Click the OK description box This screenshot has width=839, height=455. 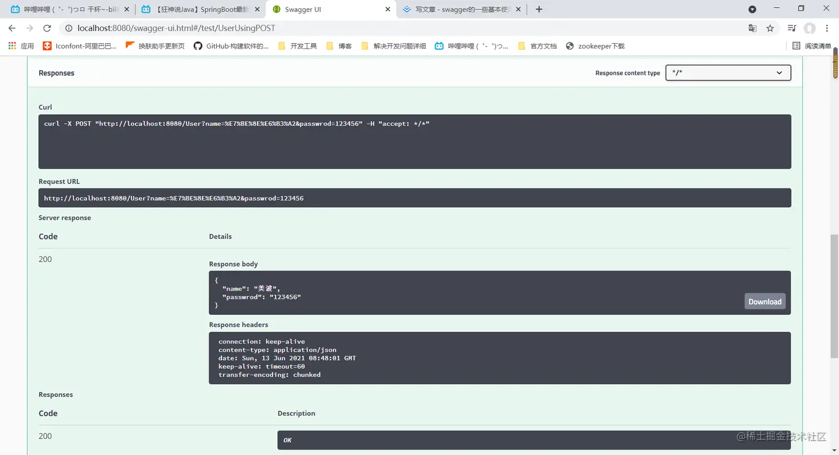click(534, 440)
